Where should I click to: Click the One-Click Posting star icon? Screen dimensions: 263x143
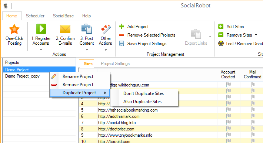[14, 29]
